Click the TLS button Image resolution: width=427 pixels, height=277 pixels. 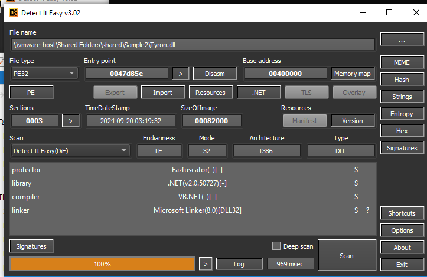[307, 93]
